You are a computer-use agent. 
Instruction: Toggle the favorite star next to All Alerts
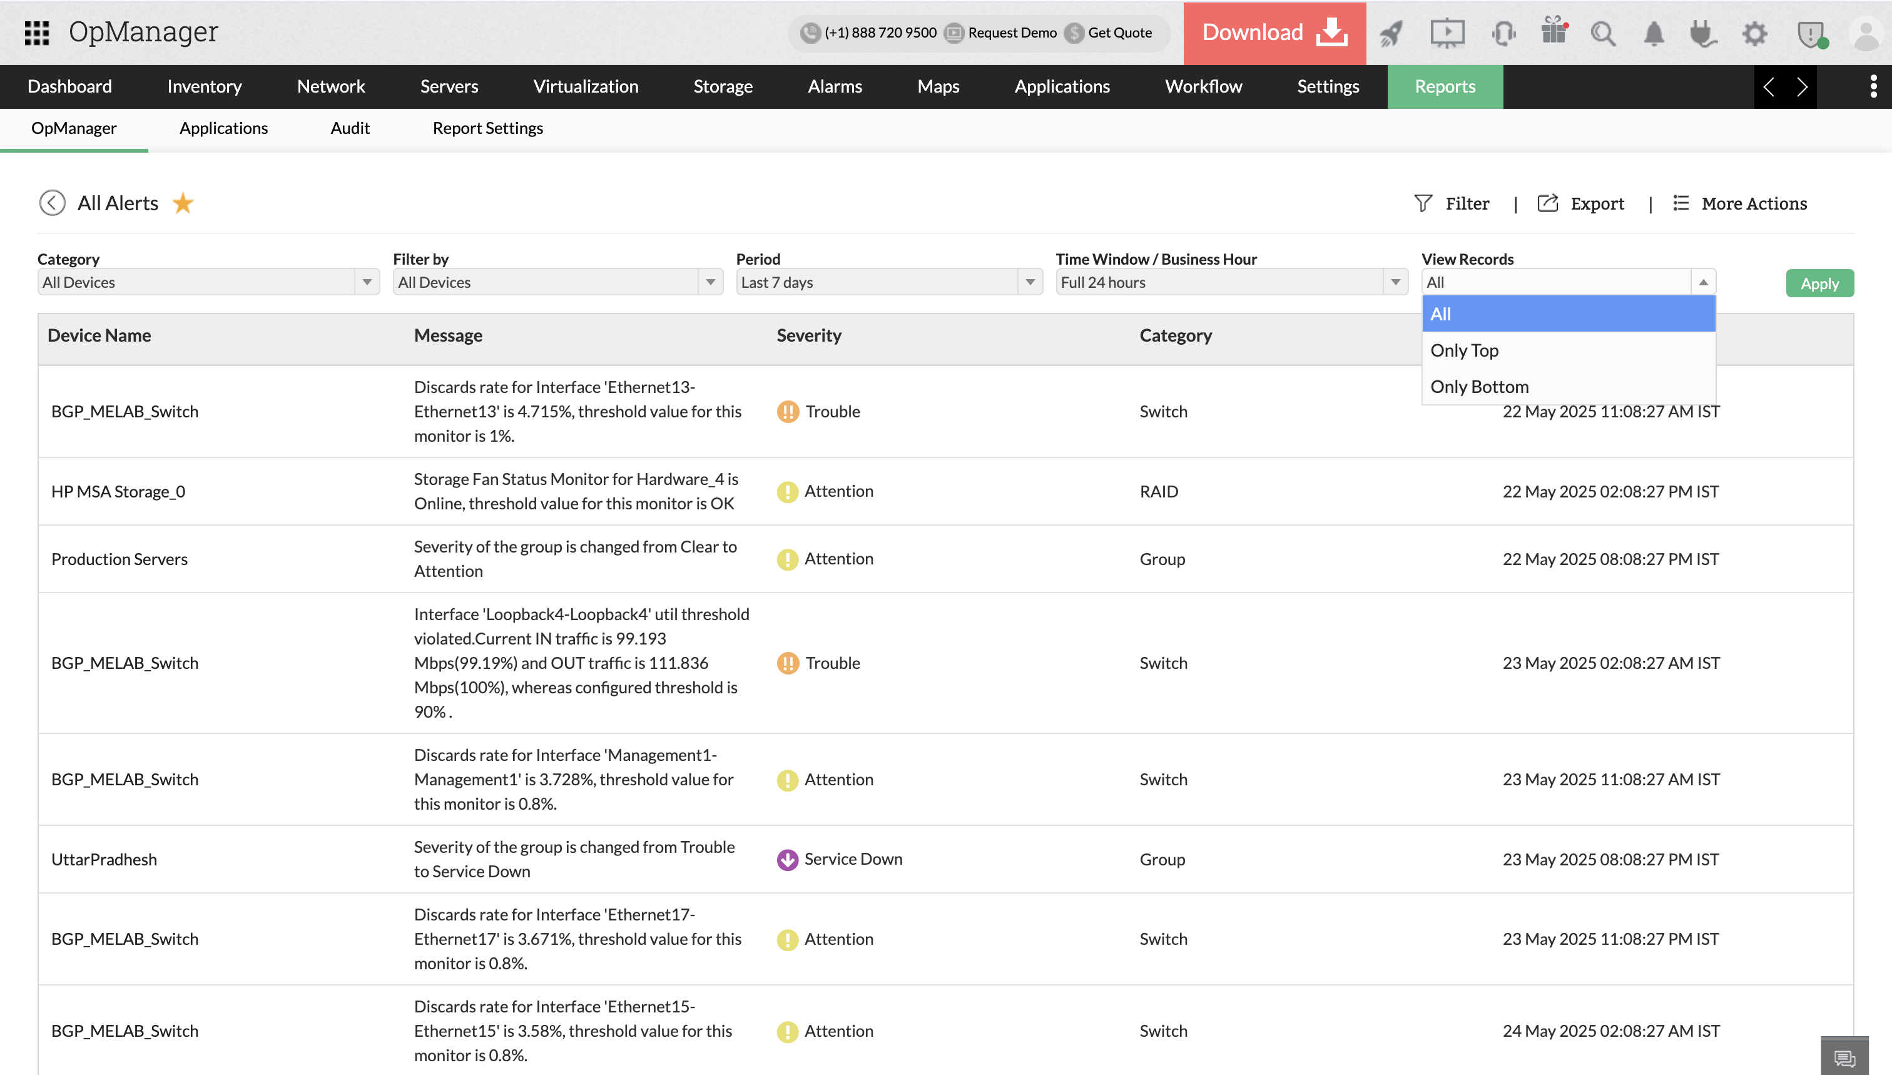[183, 203]
